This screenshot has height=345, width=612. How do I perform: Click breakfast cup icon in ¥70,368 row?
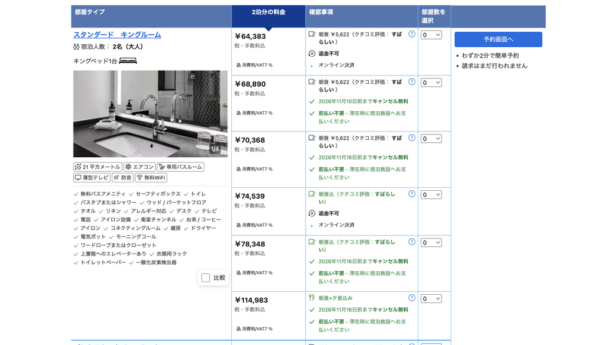pos(312,138)
